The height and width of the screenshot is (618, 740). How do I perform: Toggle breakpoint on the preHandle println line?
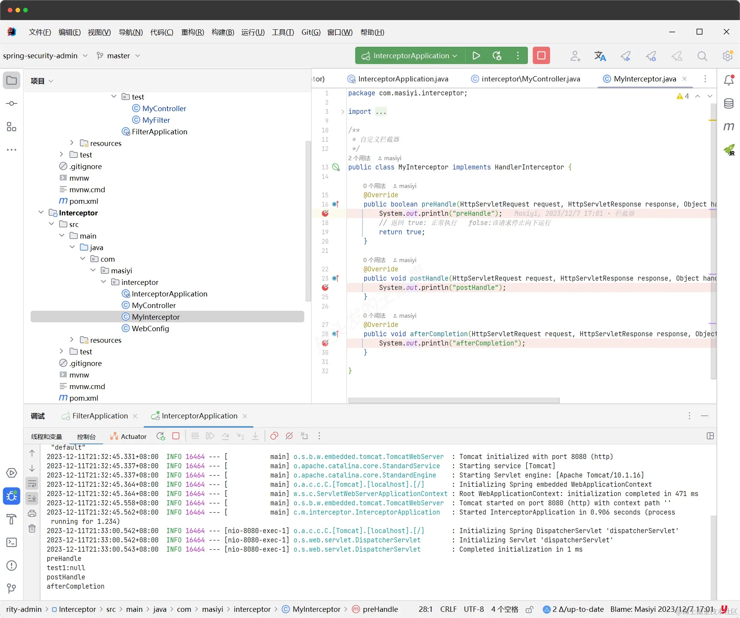(325, 213)
